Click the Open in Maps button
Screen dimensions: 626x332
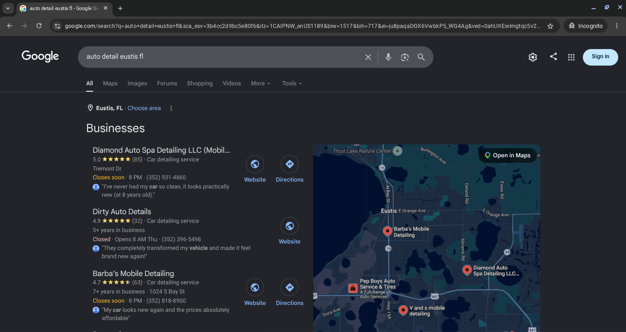508,155
